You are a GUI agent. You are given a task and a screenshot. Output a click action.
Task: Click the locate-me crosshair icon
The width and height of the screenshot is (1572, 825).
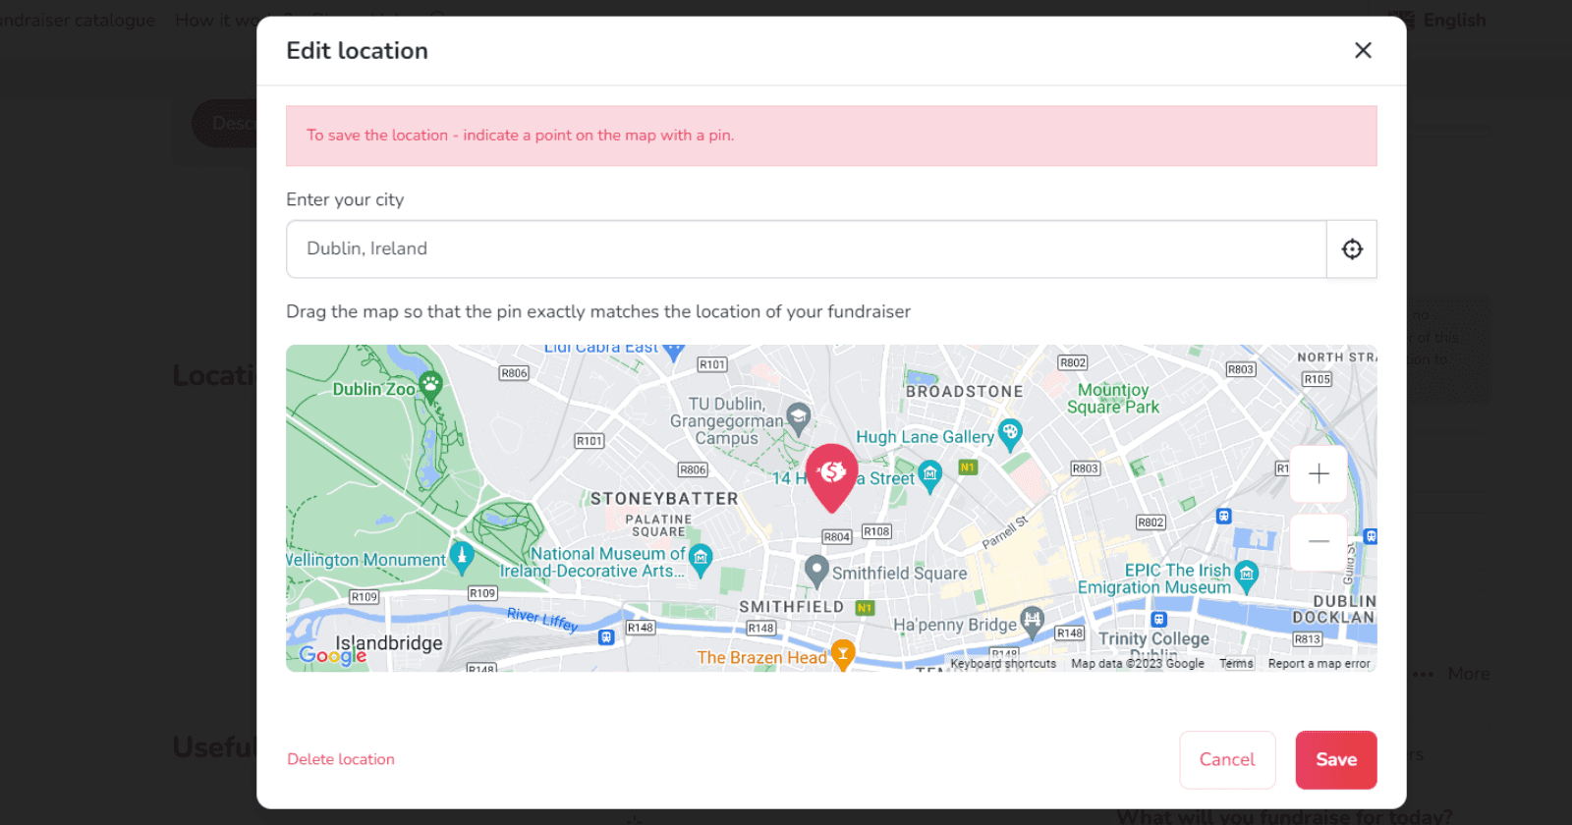(1352, 249)
